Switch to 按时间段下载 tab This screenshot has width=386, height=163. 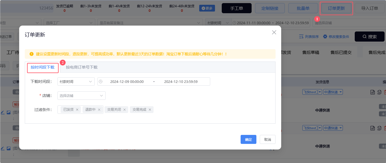tap(43, 67)
